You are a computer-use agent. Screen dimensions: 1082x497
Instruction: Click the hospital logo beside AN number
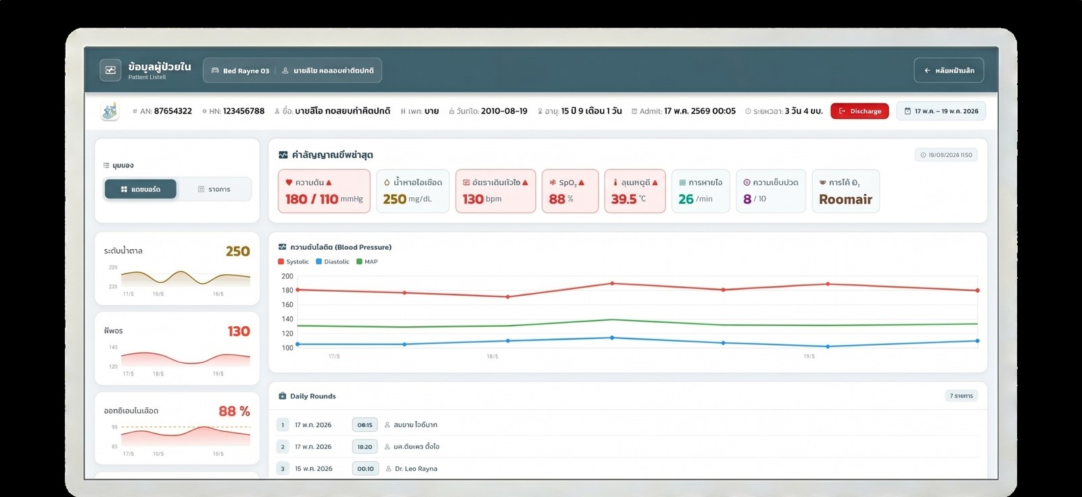110,111
